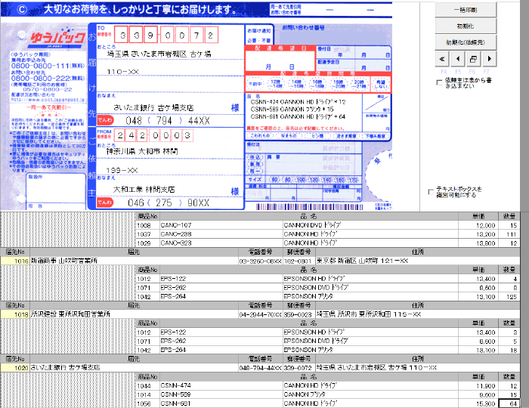Select product number cell 1044
The height and width of the screenshot is (408, 529).
148,386
